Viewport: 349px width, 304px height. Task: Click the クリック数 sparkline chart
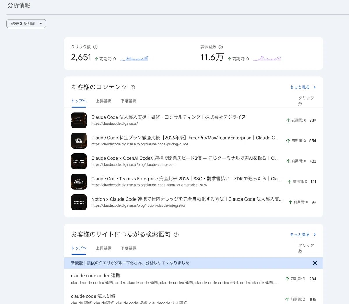point(134,58)
